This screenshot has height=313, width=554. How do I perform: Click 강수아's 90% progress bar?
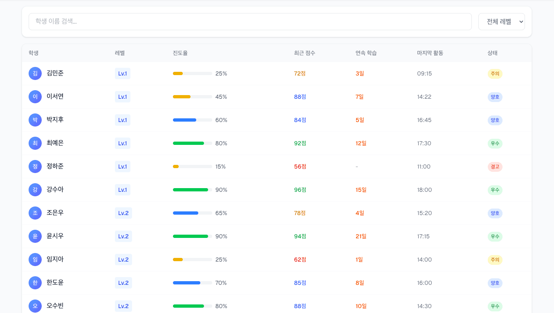tap(192, 190)
